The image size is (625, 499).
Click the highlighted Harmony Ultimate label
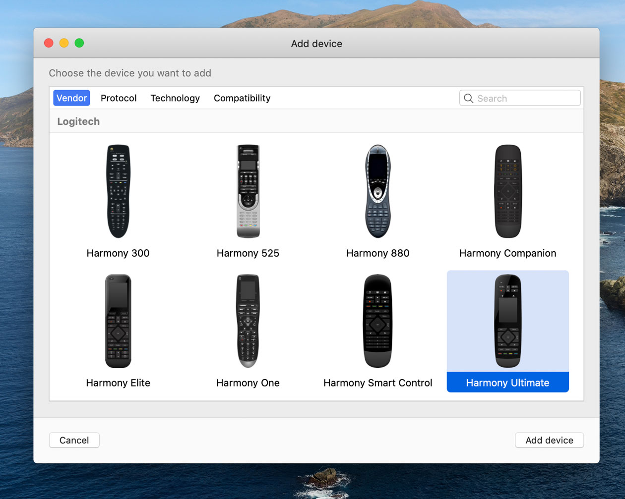tap(508, 383)
